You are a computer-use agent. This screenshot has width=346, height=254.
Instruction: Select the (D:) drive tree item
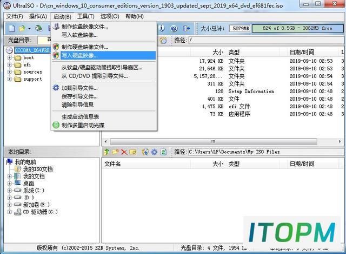coord(29,198)
